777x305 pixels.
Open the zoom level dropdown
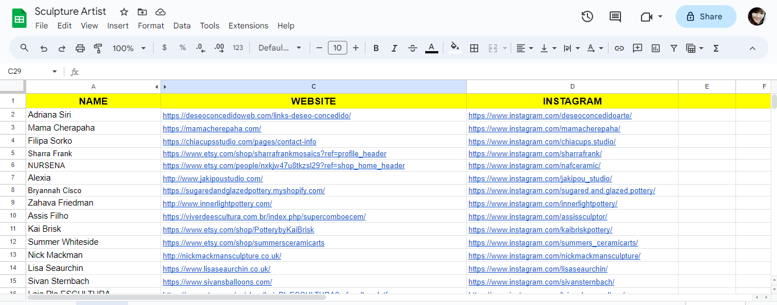click(x=129, y=48)
